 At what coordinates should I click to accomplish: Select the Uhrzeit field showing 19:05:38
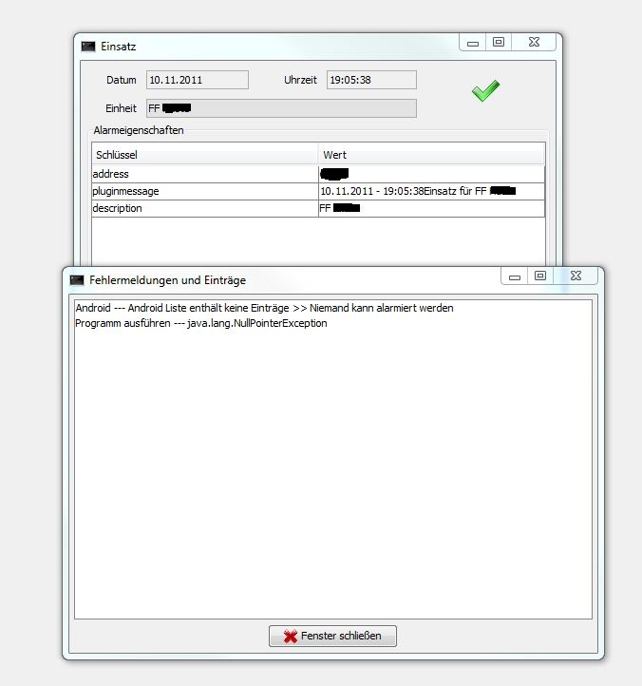371,80
